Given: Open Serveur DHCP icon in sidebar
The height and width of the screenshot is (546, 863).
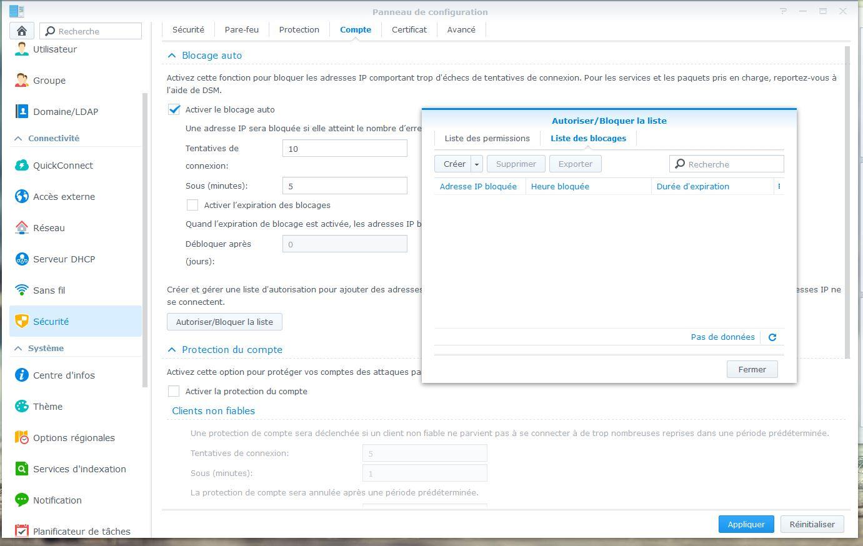Looking at the screenshot, I should [x=22, y=259].
